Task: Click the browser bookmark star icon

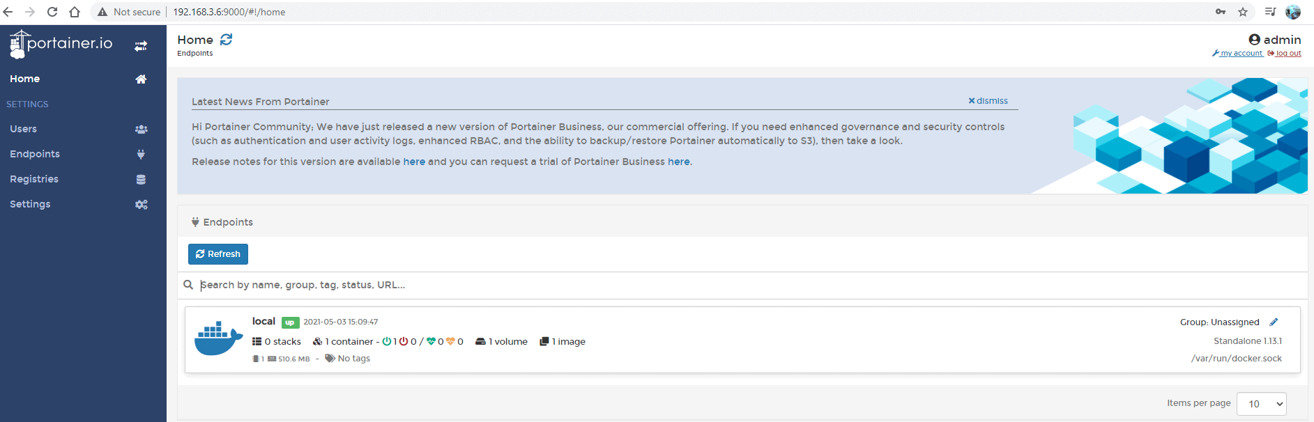Action: point(1243,12)
